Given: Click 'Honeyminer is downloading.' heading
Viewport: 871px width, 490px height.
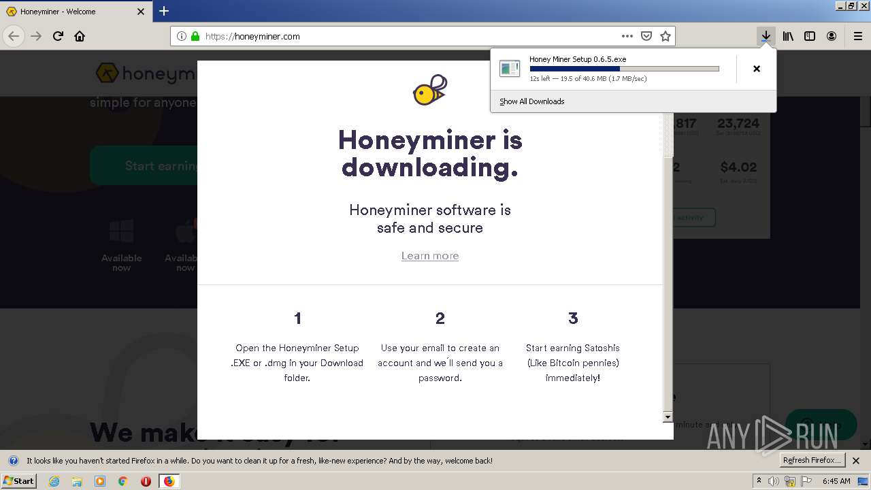Looking at the screenshot, I should [x=430, y=153].
